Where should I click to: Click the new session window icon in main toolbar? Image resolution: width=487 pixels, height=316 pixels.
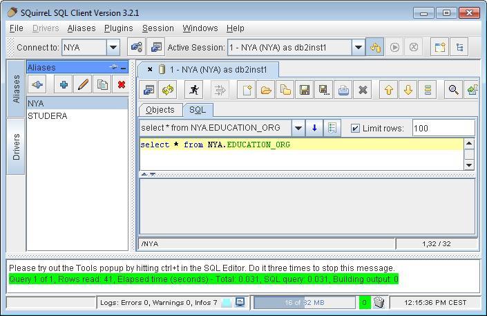coord(439,47)
